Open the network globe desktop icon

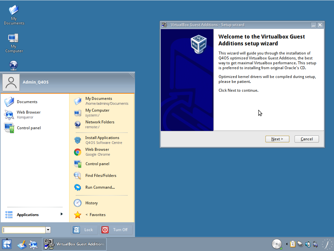point(13,65)
